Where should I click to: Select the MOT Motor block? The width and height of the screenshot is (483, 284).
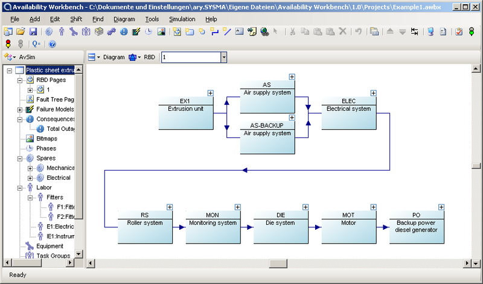point(349,227)
